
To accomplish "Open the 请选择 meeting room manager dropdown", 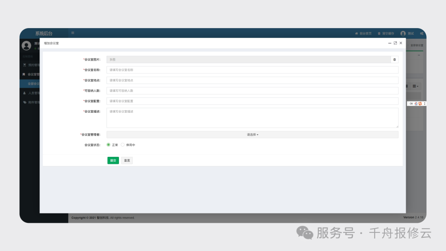I will tap(252, 134).
